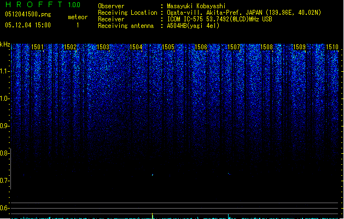Click the 1510 time marker
The image size is (344, 219).
pos(332,47)
